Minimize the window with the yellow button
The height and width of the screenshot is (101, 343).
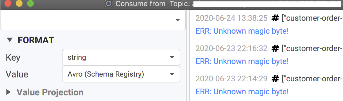[19, 3]
